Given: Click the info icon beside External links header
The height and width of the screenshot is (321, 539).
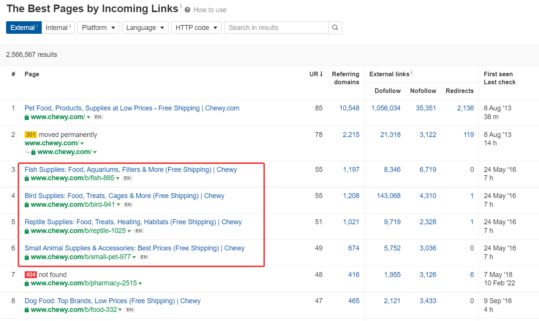Looking at the screenshot, I should point(412,72).
